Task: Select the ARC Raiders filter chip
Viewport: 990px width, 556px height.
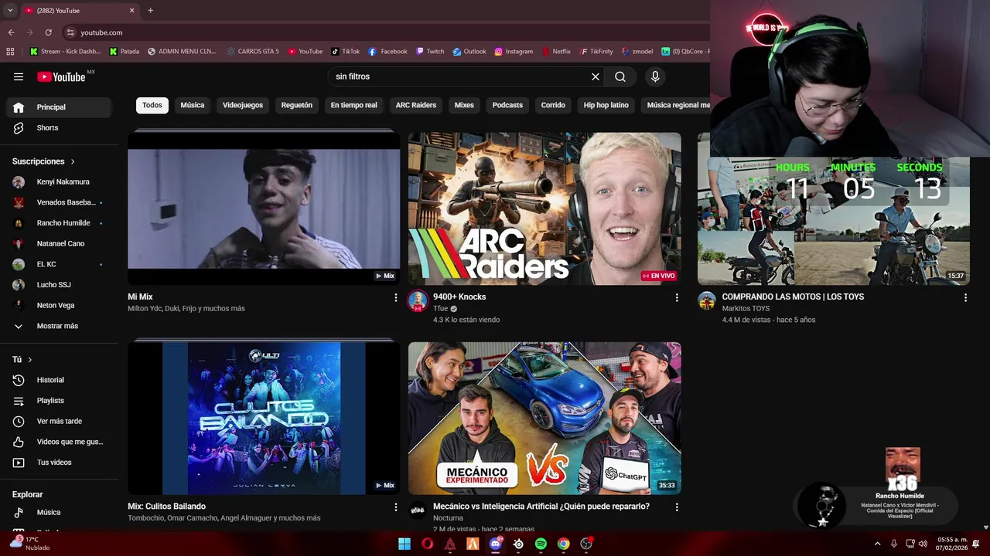Action: [x=416, y=105]
